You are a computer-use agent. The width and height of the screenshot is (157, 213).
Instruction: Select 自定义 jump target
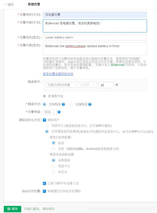click(54, 172)
